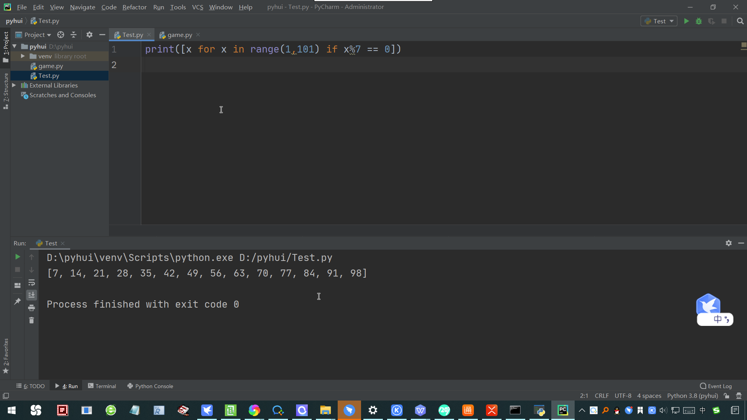
Task: Click Python 3.8 (pyhui) interpreter in status bar
Action: pyautogui.click(x=693, y=395)
